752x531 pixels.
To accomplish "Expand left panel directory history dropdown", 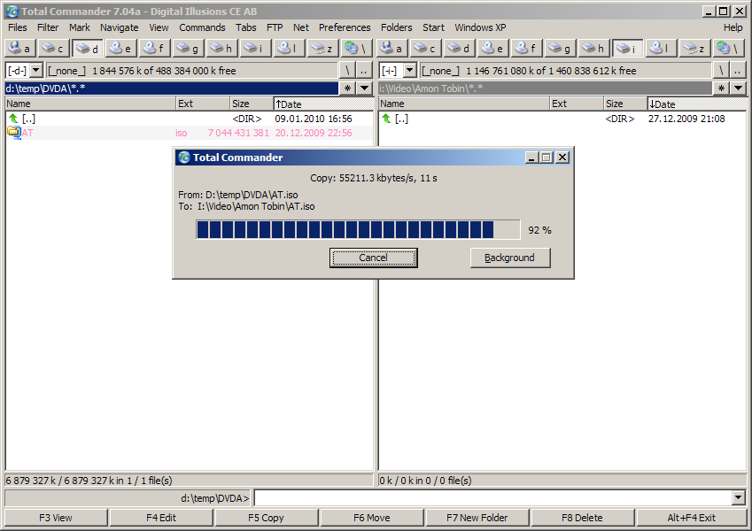I will [365, 88].
